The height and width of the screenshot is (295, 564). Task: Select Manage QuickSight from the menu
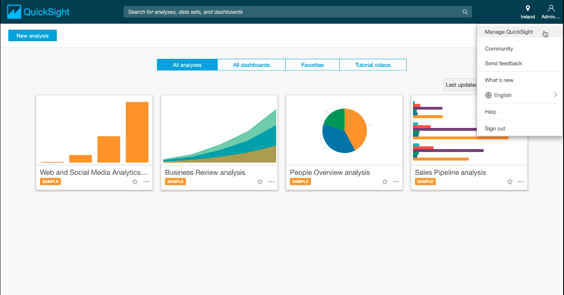pos(520,32)
